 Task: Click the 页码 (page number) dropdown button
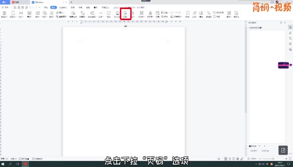(125, 15)
